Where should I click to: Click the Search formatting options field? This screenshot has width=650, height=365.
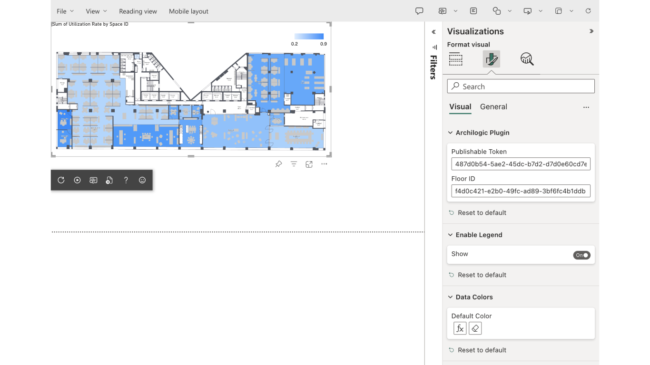point(521,86)
